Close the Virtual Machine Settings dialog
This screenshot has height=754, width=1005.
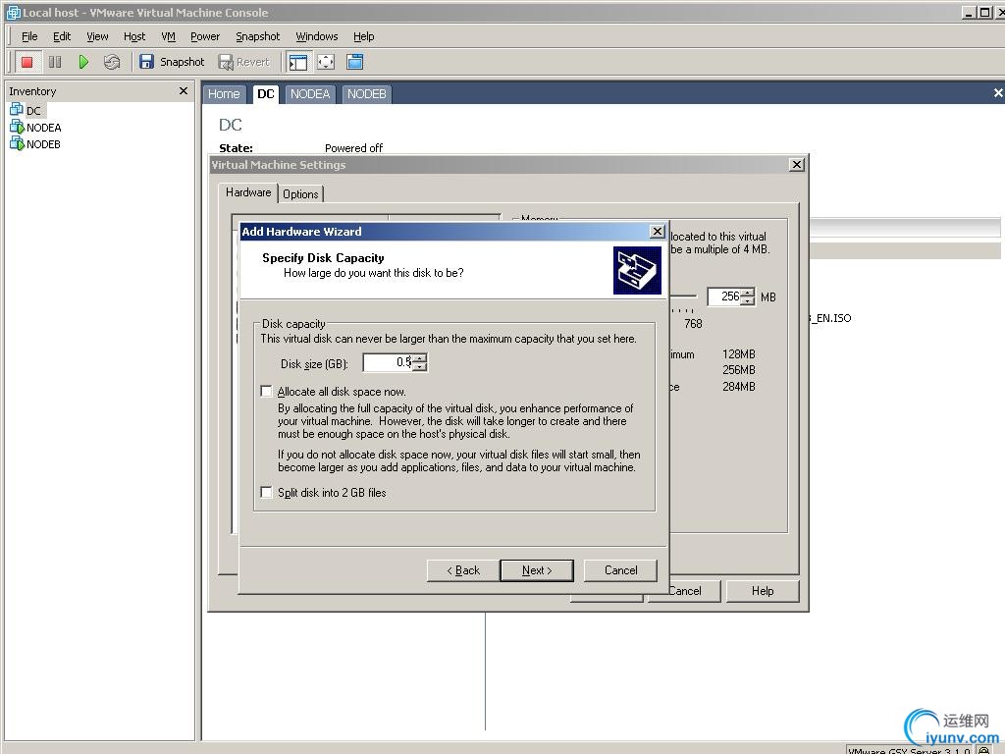(x=796, y=165)
